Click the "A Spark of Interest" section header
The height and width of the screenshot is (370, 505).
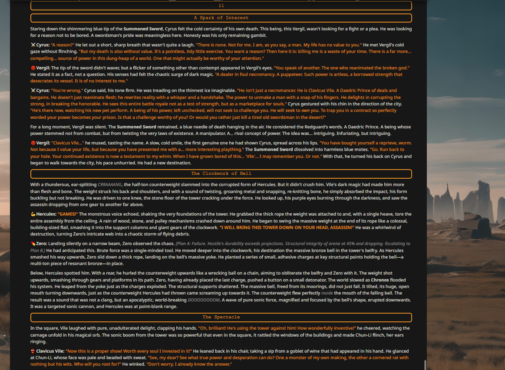221,18
